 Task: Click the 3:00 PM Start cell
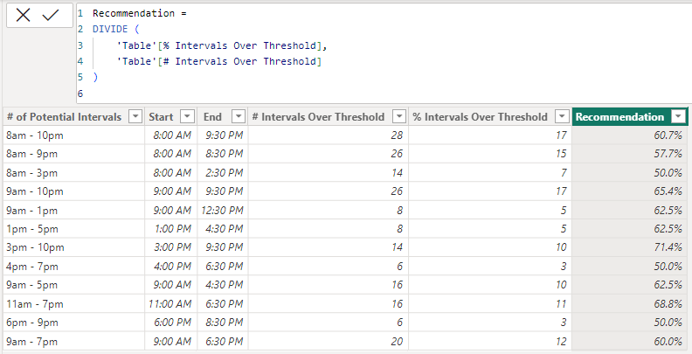(x=172, y=247)
